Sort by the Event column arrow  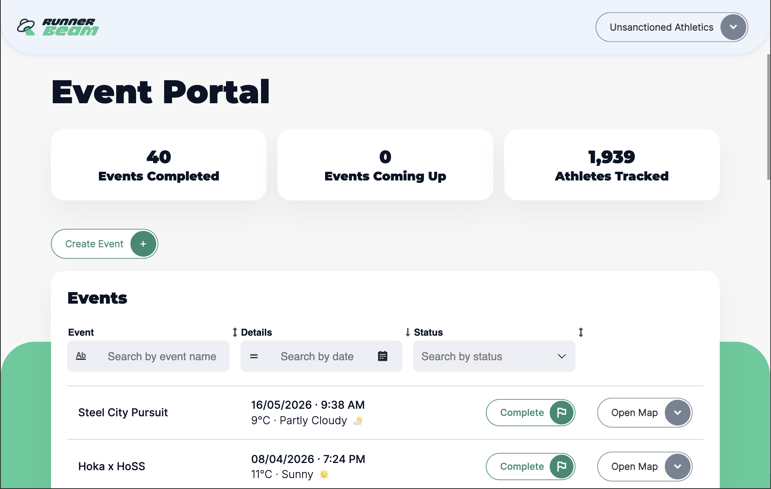click(x=235, y=332)
